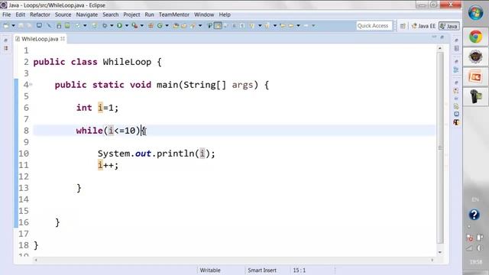The height and width of the screenshot is (275, 489).
Task: Click the Back navigation arrow icon
Action: 291,25
